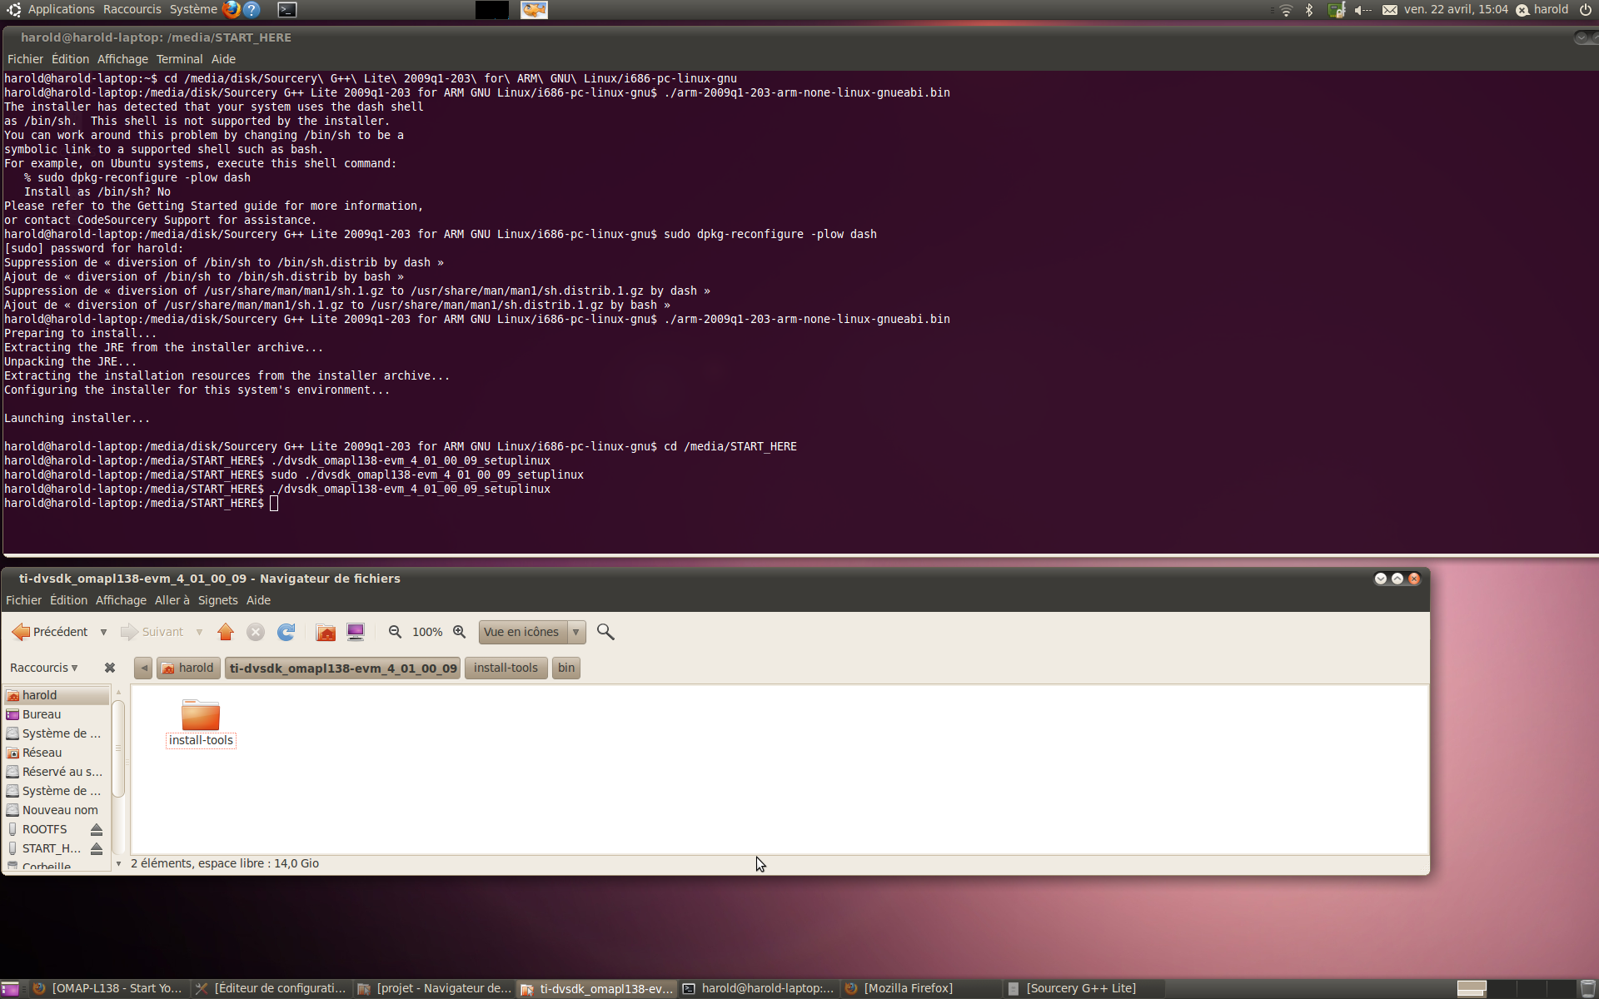Open Affichage menu in file browser
Viewport: 1599px width, 999px height.
121,600
